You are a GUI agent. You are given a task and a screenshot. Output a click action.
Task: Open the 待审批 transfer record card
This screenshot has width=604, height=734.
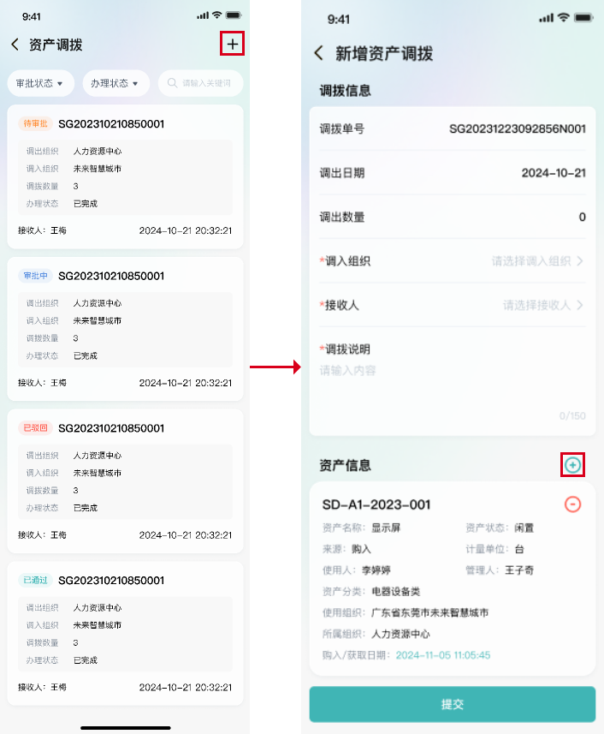[125, 176]
